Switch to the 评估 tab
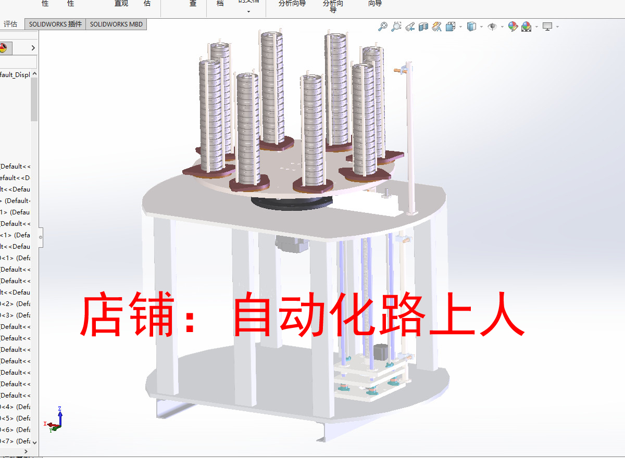The width and height of the screenshot is (625, 458). click(11, 24)
